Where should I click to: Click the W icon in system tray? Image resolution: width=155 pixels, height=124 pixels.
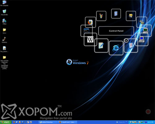131,122
